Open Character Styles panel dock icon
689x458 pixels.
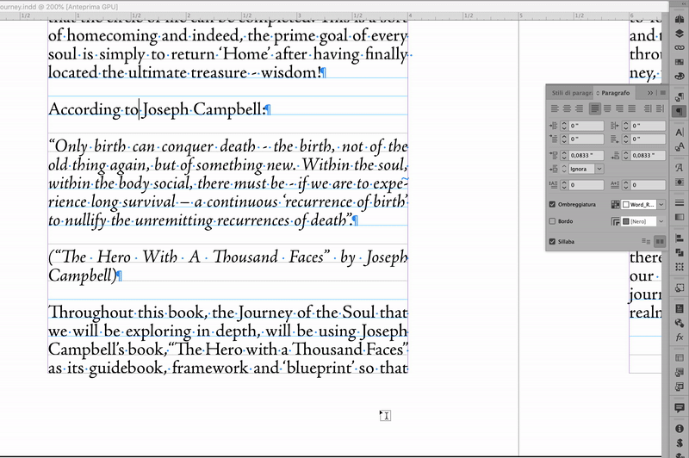click(680, 146)
